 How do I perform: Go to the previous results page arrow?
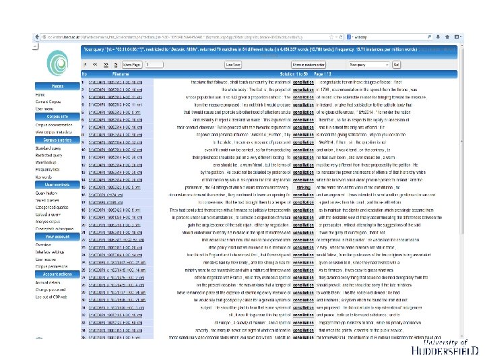[95, 65]
